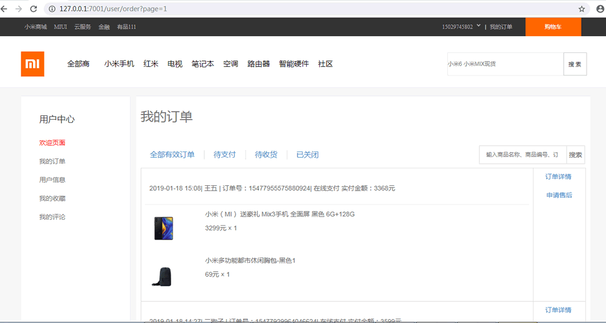Click the 我的订单 page heading
Image resolution: width=606 pixels, height=323 pixels.
[167, 117]
